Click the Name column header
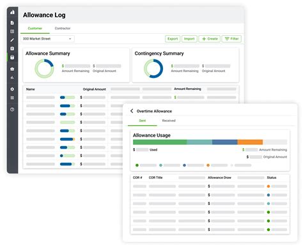The image size is (303, 247). coord(31,89)
